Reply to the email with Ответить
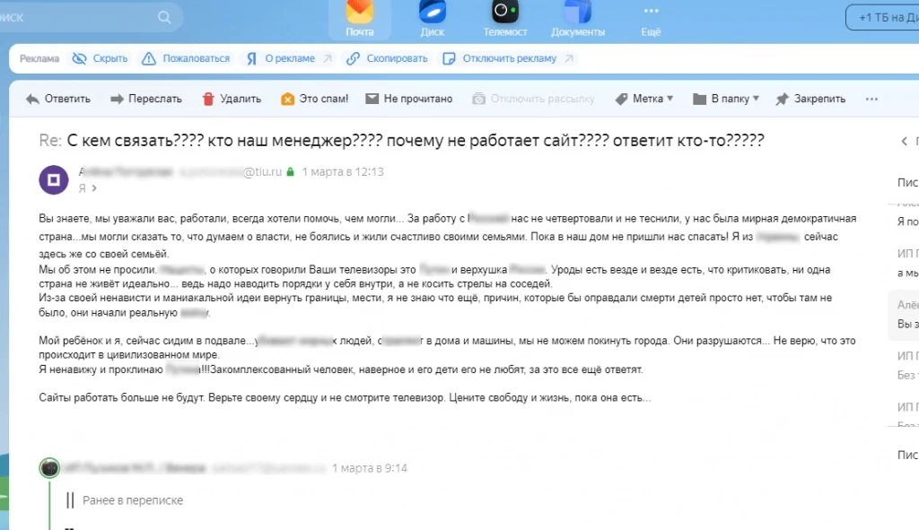 pos(58,99)
